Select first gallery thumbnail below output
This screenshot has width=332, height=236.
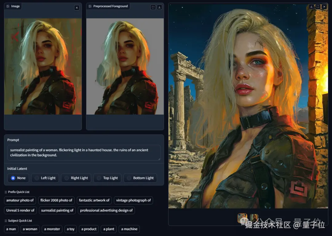[243, 218]
